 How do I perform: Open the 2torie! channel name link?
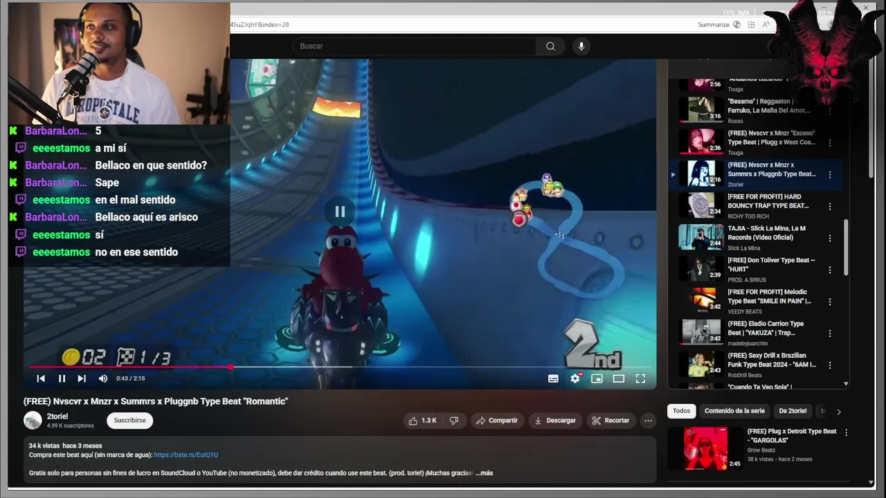[59, 416]
